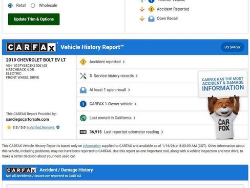The width and height of the screenshot is (250, 188).
Task: Click yellow diamond icon next to Accident reported
Action: coord(83,62)
